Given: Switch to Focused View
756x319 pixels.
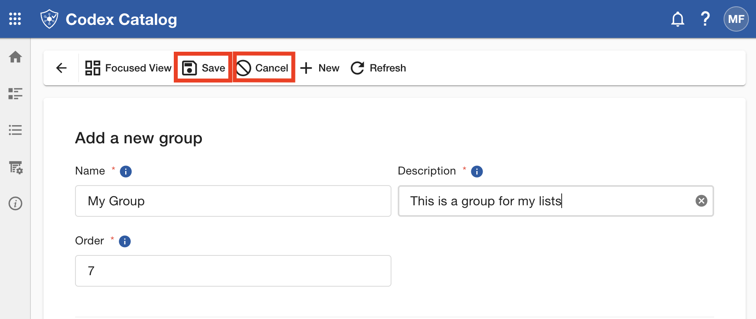Looking at the screenshot, I should pos(128,68).
